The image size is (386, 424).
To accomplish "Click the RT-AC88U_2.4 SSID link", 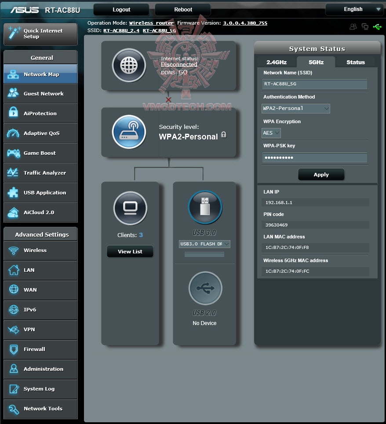I will 121,30.
